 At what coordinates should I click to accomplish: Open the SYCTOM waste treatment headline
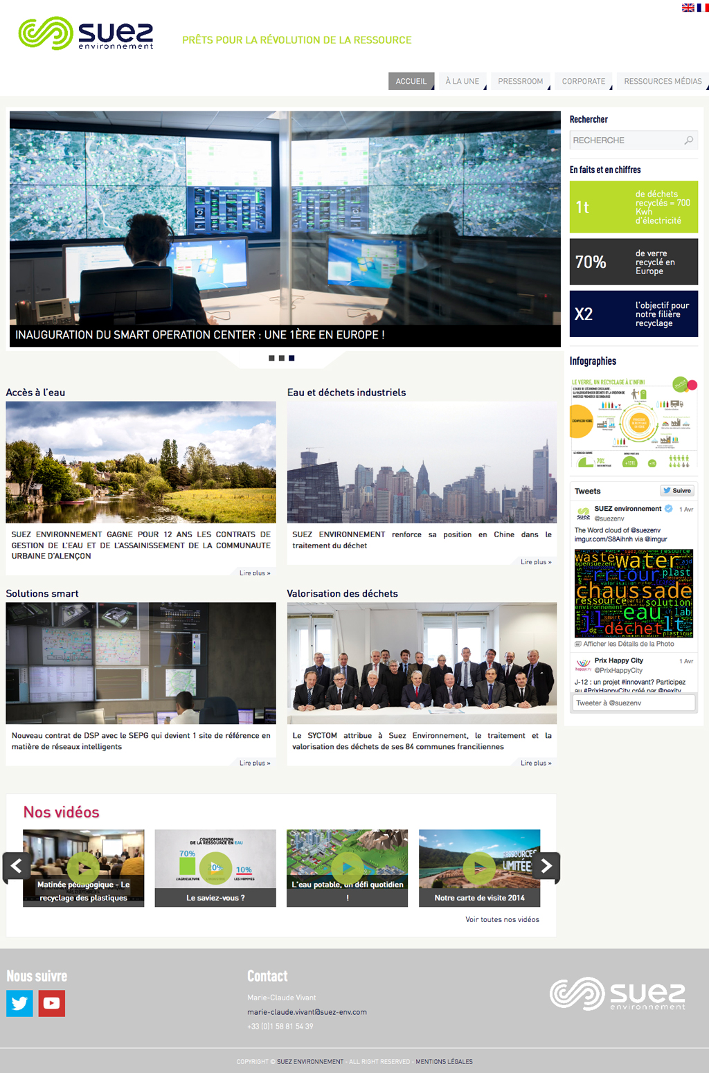click(422, 741)
